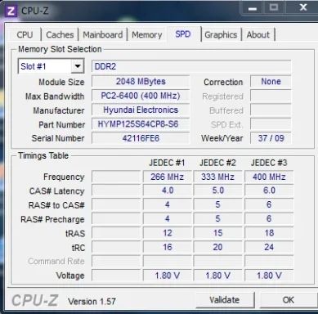Click tRC value 16
Screen dimensions: 318x314
[x=168, y=247]
